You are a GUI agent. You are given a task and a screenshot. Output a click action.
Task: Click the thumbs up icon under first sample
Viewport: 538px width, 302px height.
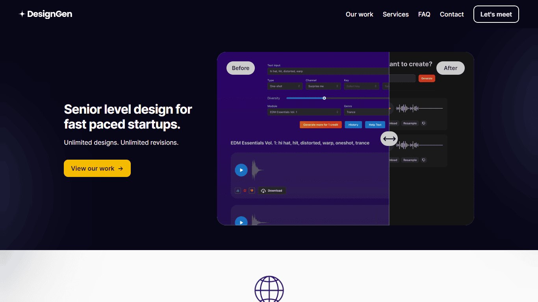point(238,191)
